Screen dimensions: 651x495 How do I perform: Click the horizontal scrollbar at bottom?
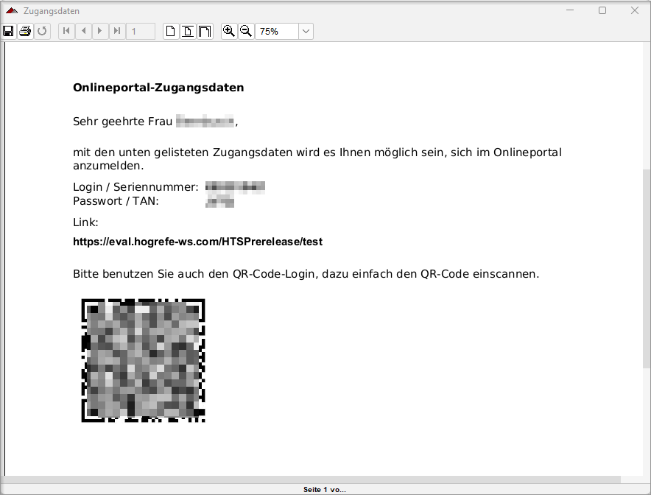tap(312, 480)
